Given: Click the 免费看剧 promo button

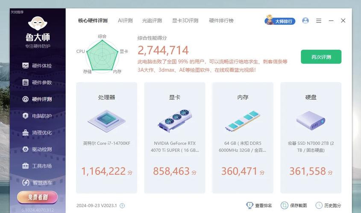Looking at the screenshot, I should click(x=37, y=197).
